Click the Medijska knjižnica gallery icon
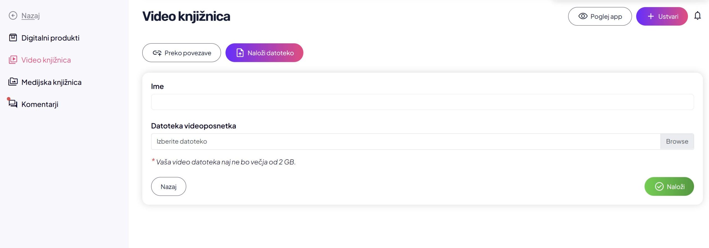Image resolution: width=709 pixels, height=248 pixels. click(x=13, y=82)
